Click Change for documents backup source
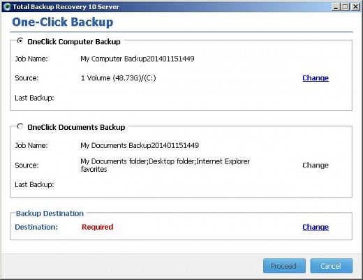The image size is (363, 280). (x=316, y=165)
